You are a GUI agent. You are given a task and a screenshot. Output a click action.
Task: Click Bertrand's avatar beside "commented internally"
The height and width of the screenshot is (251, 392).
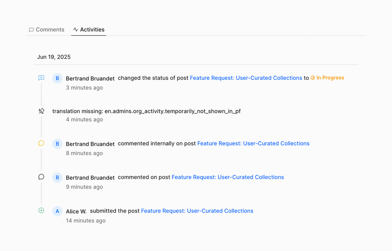point(57,144)
